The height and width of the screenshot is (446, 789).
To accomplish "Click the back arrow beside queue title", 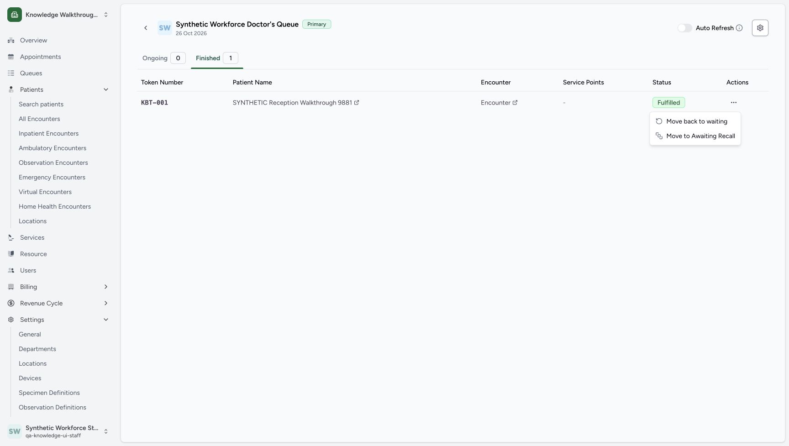I will pos(146,28).
